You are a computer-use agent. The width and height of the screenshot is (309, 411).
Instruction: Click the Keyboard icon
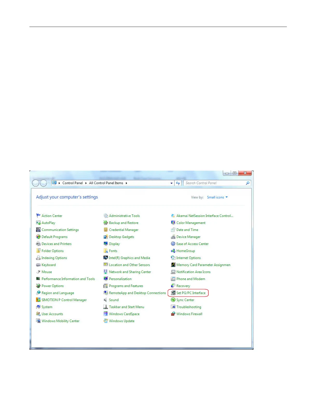(38, 265)
